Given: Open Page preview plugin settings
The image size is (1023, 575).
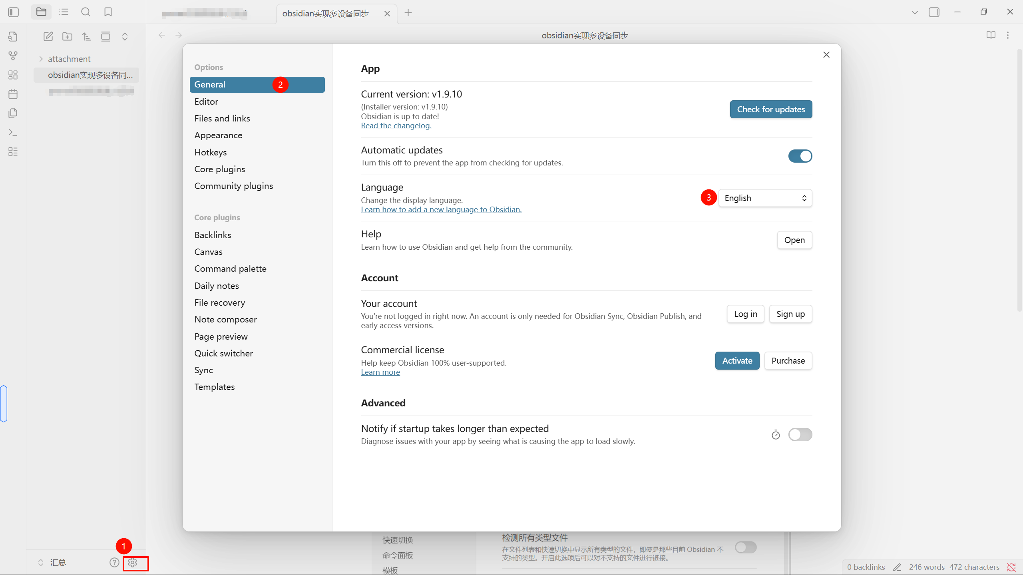Looking at the screenshot, I should point(257,336).
